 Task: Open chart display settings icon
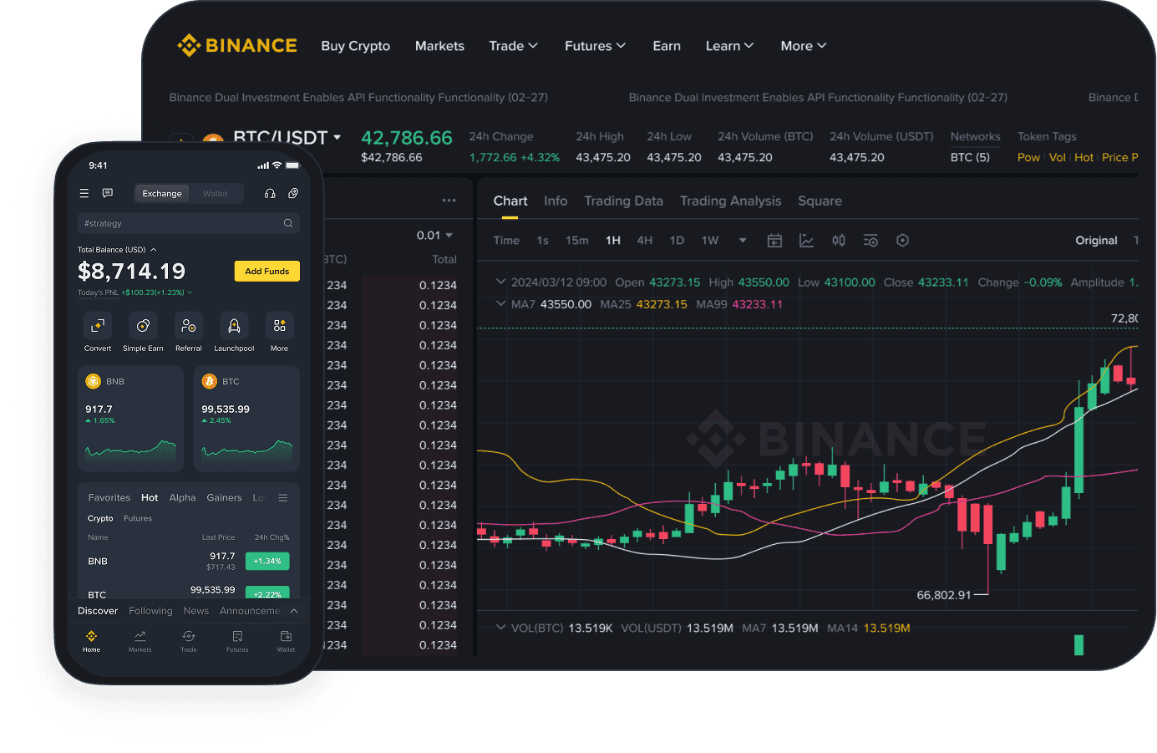click(x=870, y=241)
